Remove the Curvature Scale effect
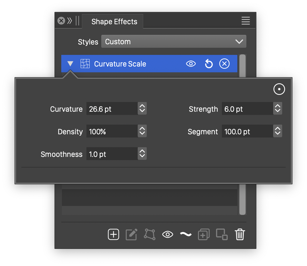Screen dimensions: 307x266 pyautogui.click(x=224, y=64)
